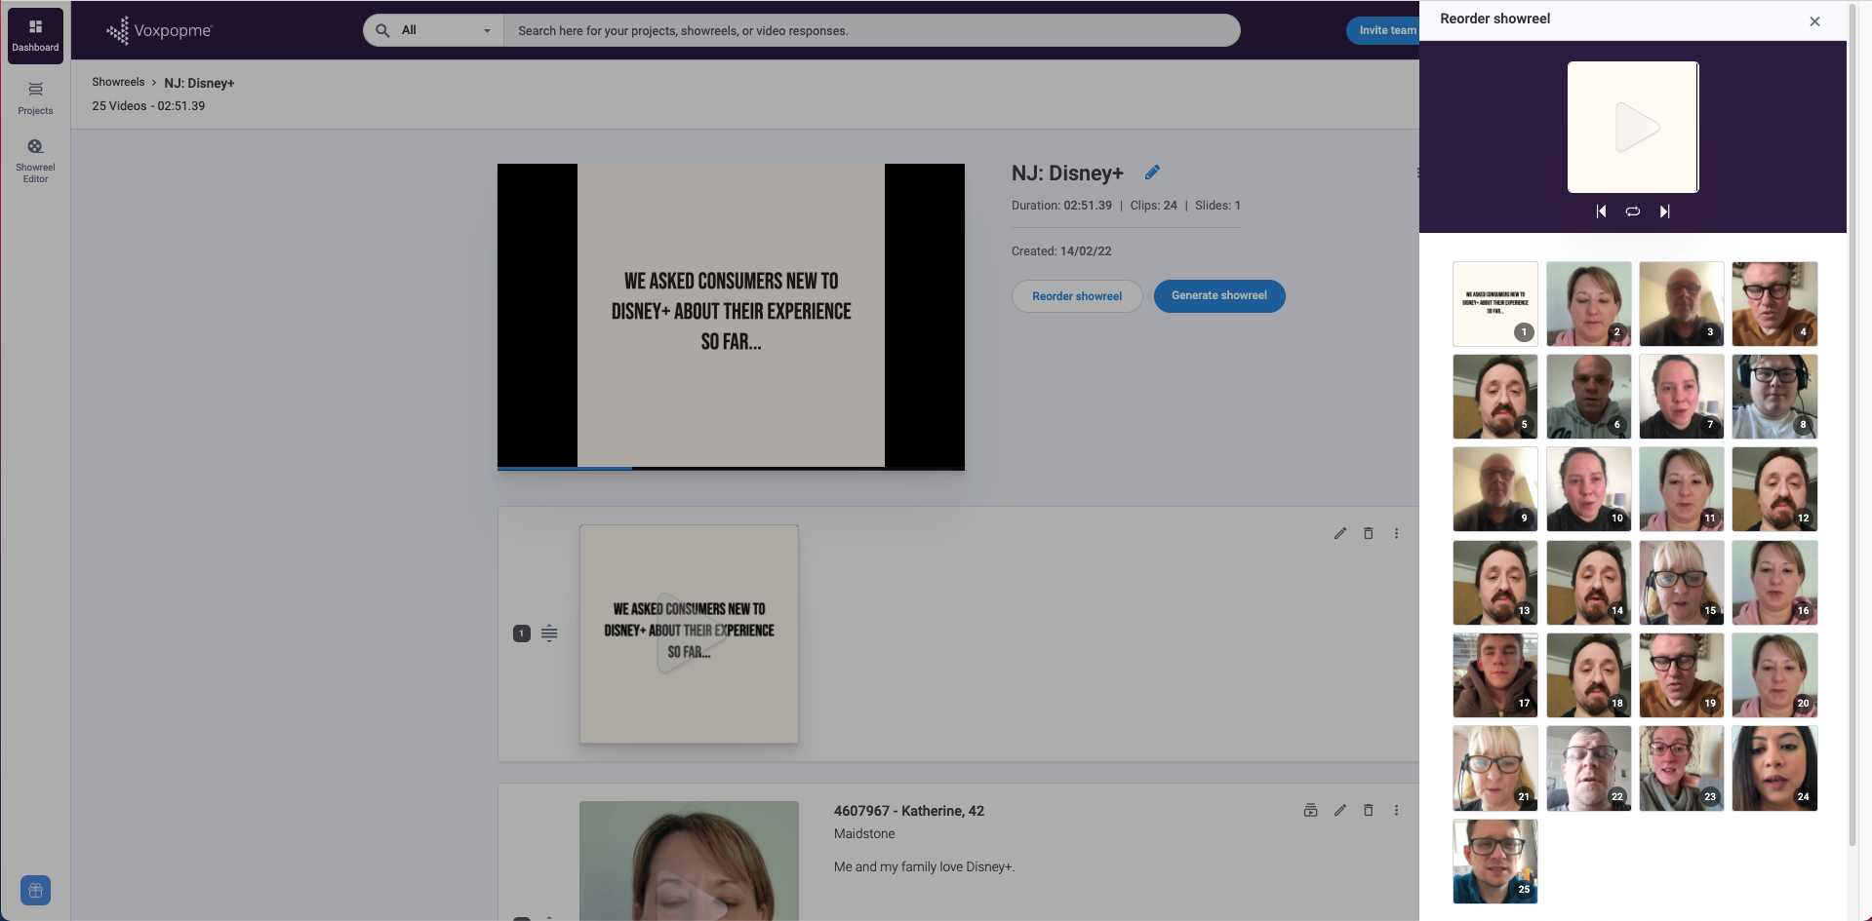Click the search magnifier icon

point(382,30)
